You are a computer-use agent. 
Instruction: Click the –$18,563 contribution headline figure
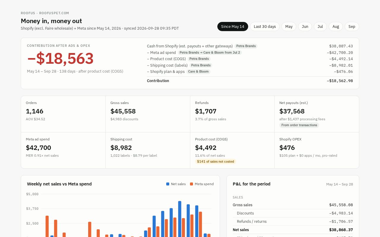[61, 58]
